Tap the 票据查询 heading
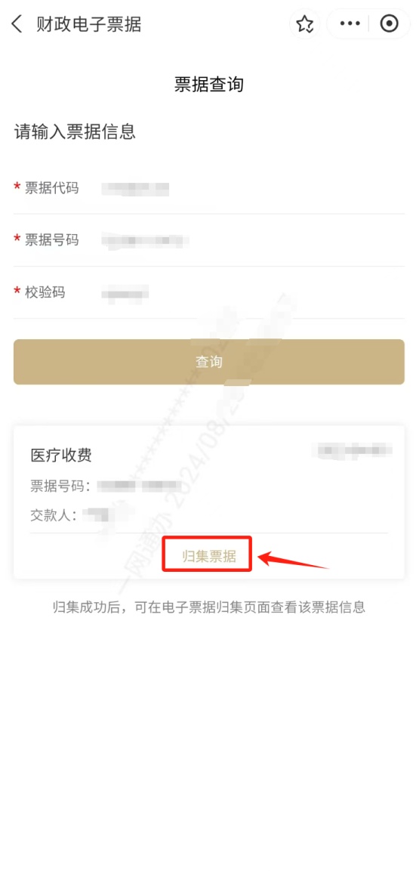This screenshot has height=871, width=419. (209, 85)
